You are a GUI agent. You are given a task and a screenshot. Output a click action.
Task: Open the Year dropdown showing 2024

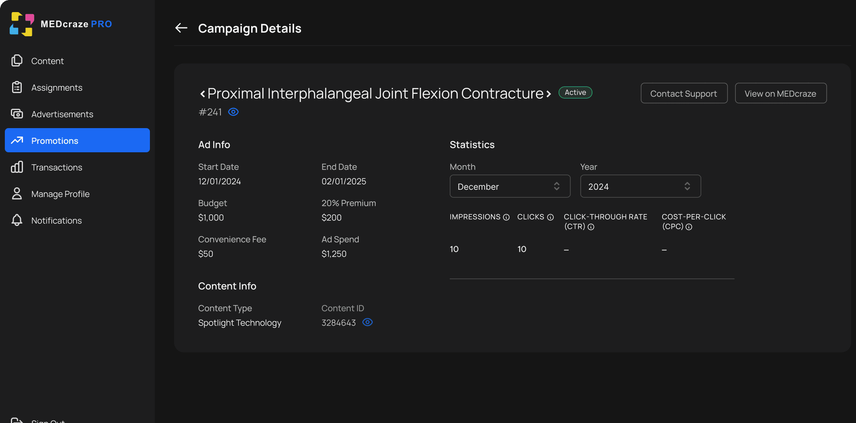click(x=640, y=186)
